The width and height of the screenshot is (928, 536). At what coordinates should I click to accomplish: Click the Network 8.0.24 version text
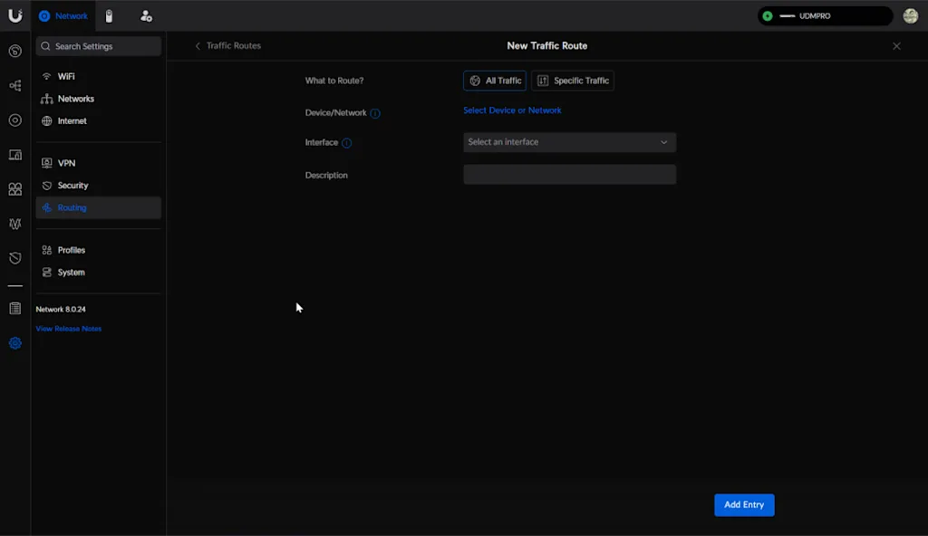point(61,310)
